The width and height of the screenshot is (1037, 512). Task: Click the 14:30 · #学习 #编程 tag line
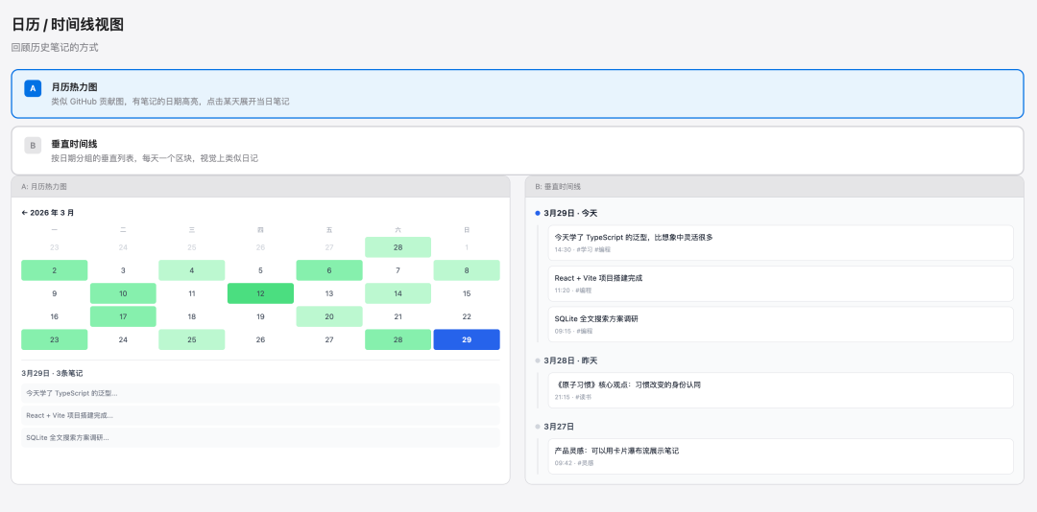click(x=583, y=249)
